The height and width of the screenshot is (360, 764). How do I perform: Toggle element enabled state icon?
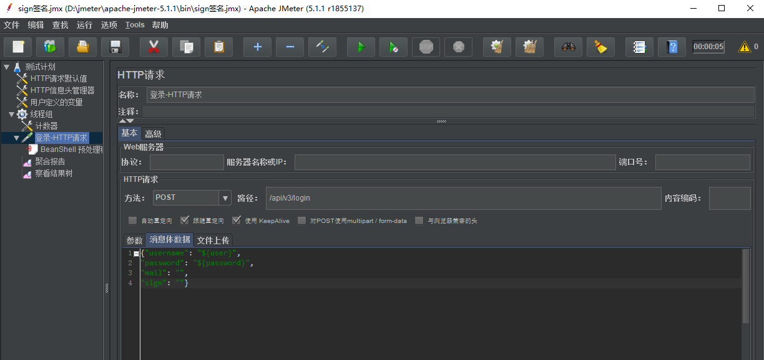pos(322,47)
